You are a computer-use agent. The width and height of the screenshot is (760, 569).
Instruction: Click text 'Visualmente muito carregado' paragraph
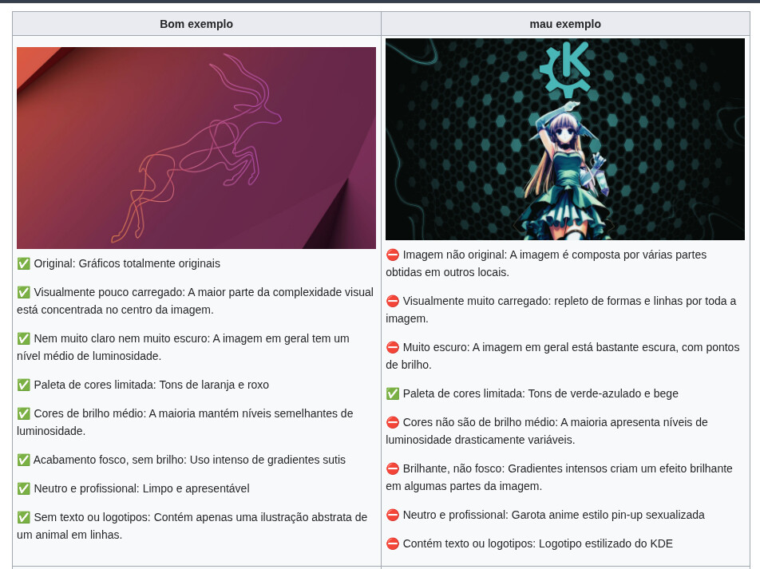pyautogui.click(x=561, y=310)
